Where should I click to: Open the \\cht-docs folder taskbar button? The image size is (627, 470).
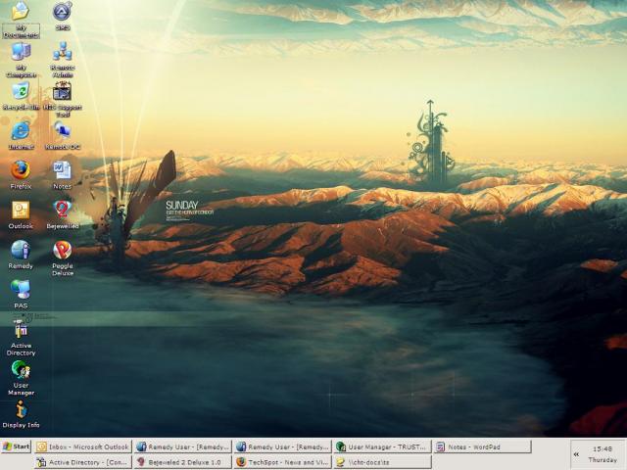point(383,462)
